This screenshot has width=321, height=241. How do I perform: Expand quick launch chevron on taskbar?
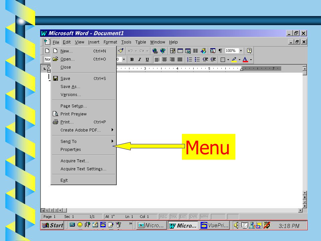[x=131, y=223]
